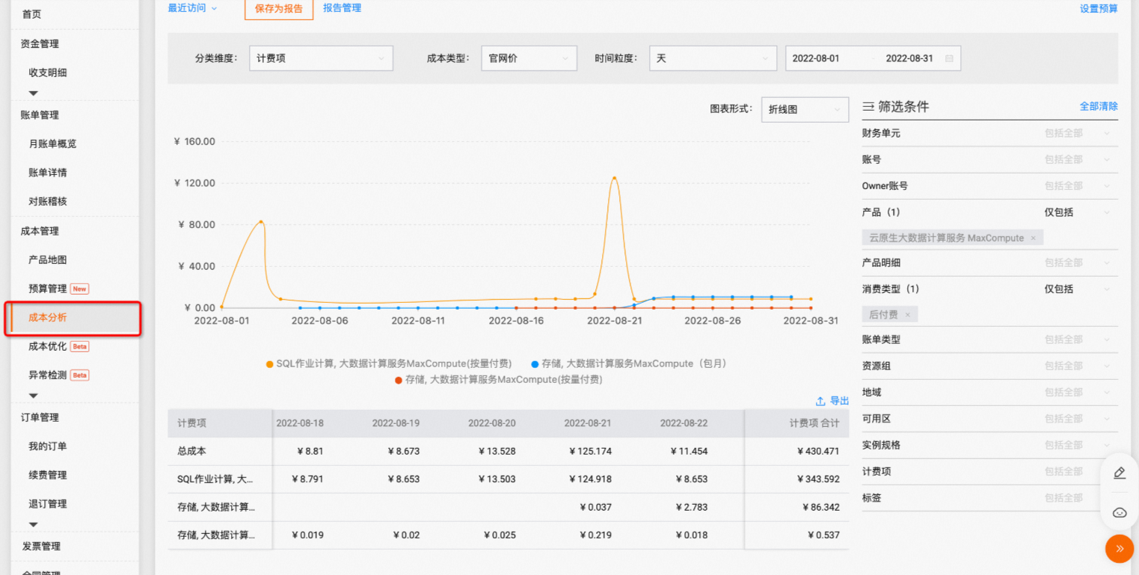Click the 资金管理 sidebar section
1139x575 pixels.
point(40,44)
